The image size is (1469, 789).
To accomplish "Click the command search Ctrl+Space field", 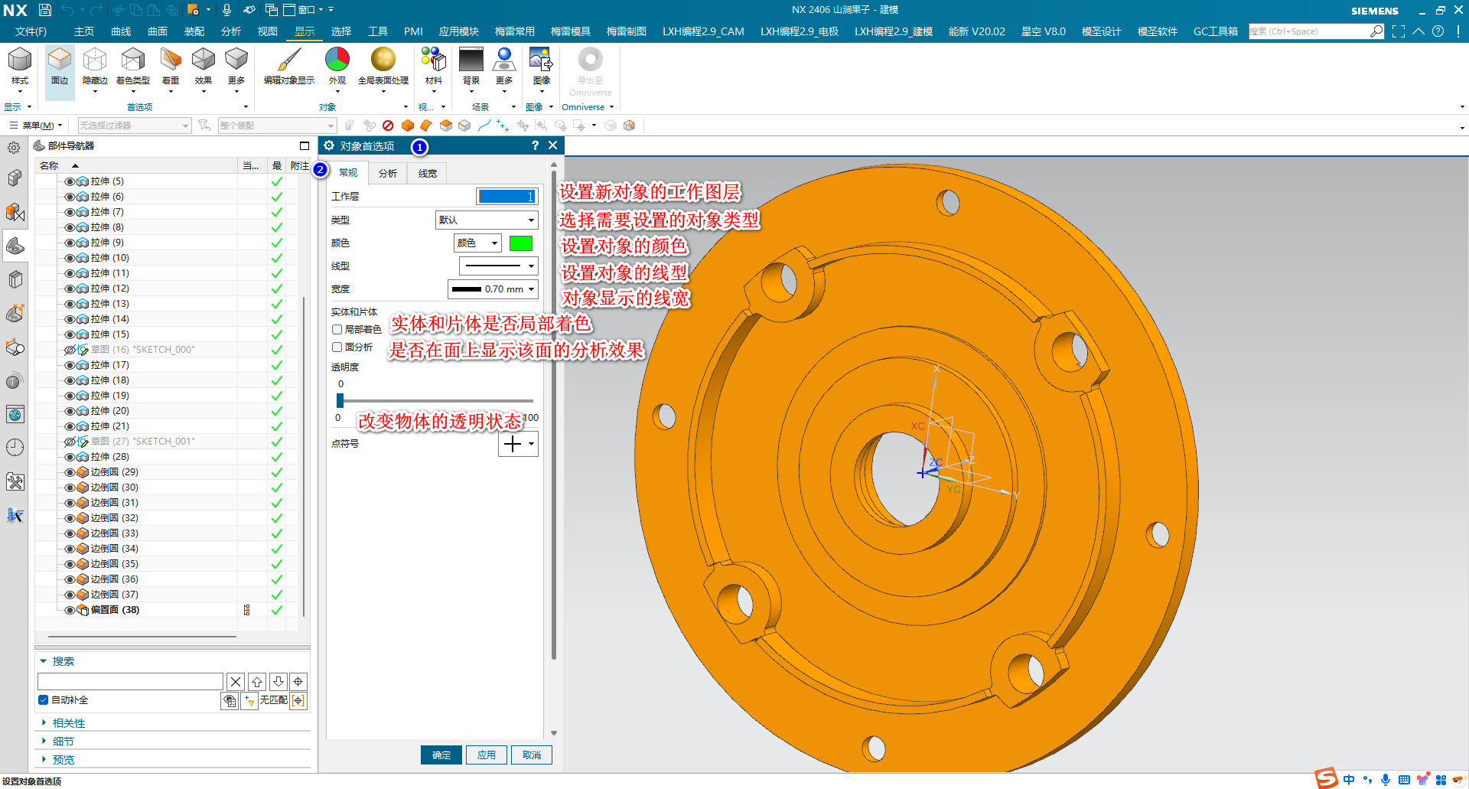I will (1308, 31).
